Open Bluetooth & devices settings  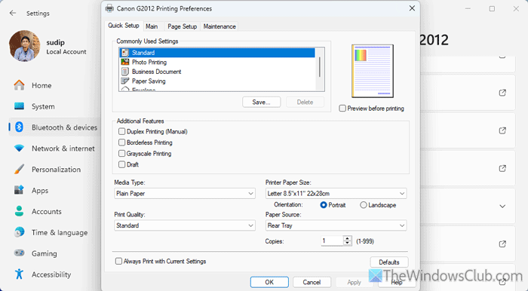(x=54, y=127)
